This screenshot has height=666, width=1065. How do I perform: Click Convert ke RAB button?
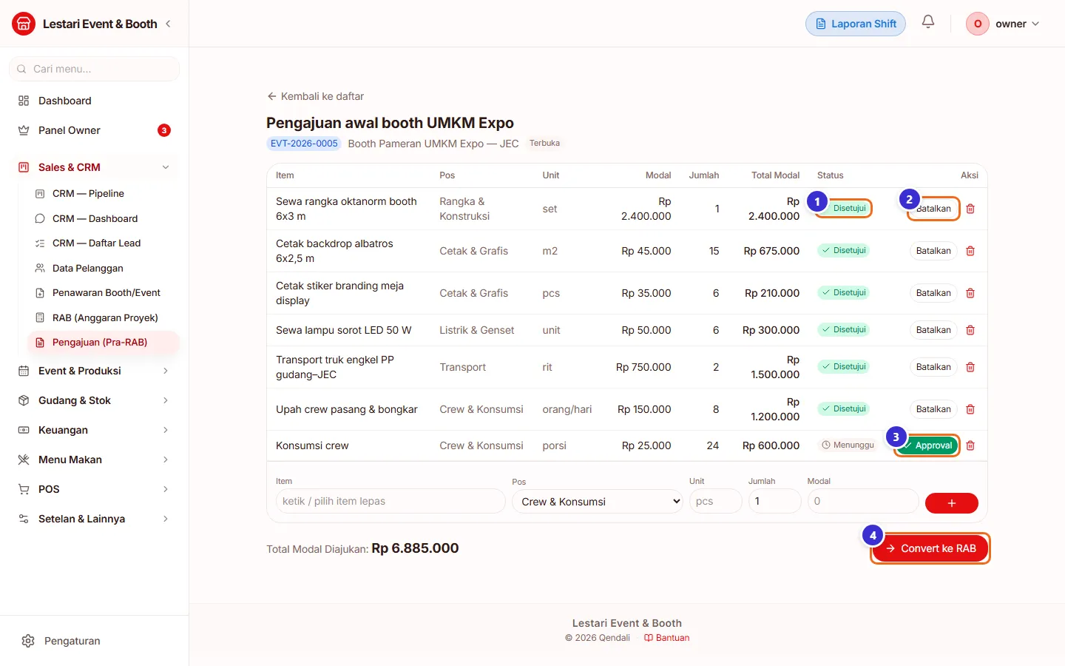tap(930, 548)
